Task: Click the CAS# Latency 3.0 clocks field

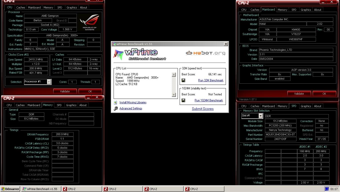Action: pos(63,143)
